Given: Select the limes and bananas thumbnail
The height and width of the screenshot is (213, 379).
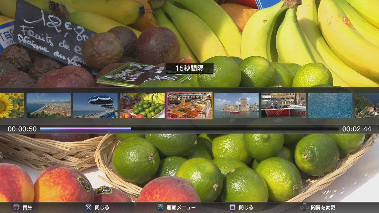Looking at the screenshot, I should [142, 106].
